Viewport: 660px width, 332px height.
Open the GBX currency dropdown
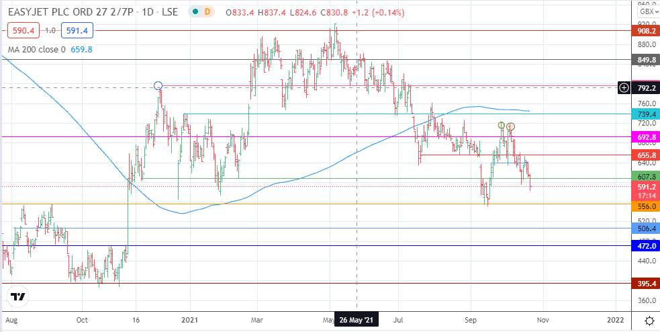648,11
